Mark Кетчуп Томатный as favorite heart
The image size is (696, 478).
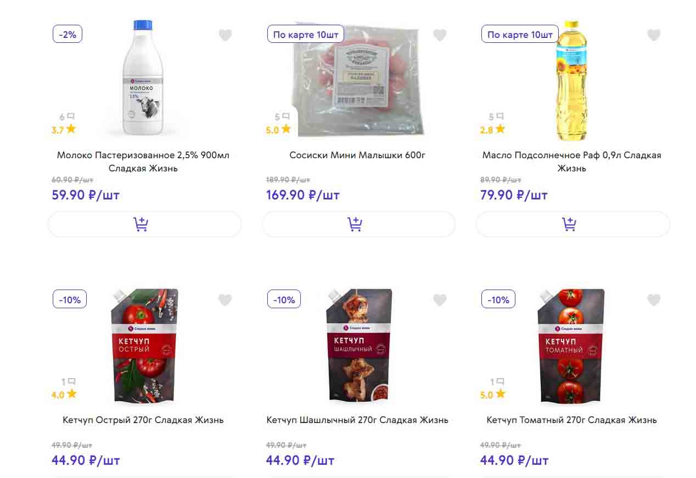pos(653,300)
